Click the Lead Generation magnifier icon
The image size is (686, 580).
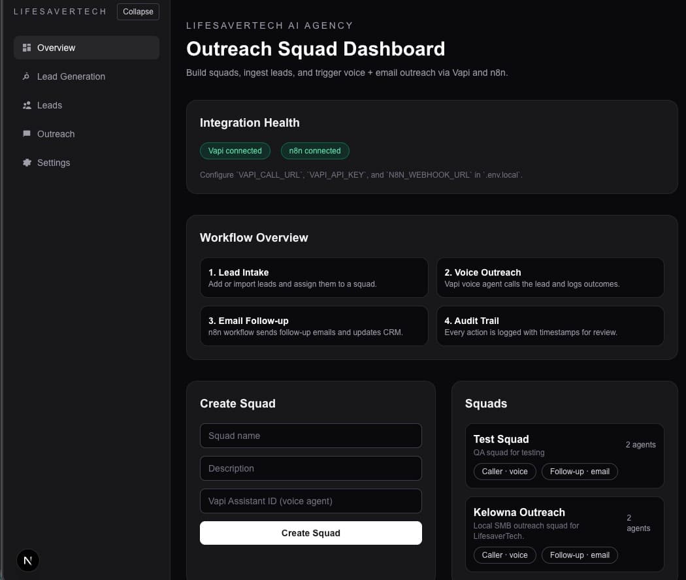tap(26, 76)
